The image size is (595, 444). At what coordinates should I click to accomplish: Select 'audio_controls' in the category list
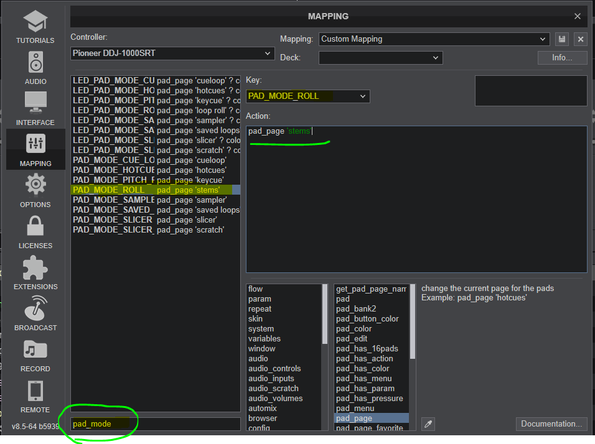284,369
